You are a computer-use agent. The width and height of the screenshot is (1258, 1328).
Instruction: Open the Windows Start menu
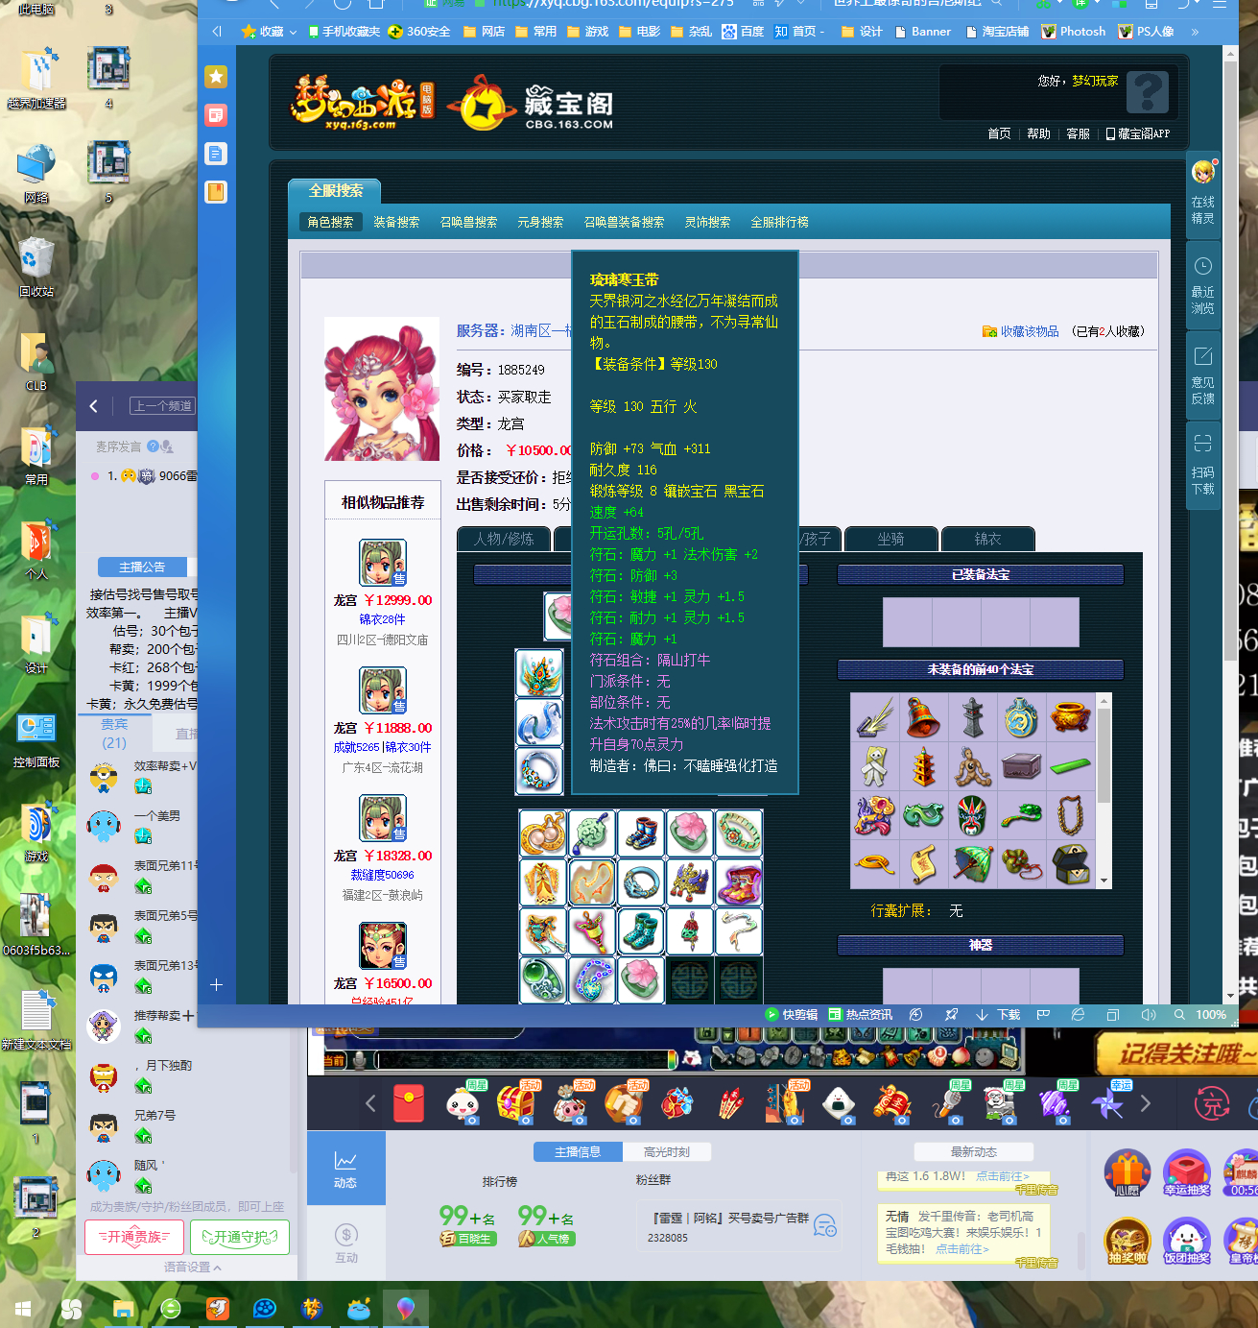point(23,1309)
